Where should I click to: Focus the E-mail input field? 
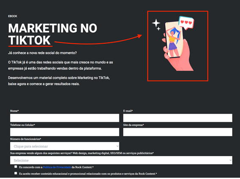pyautogui.click(x=178, y=118)
